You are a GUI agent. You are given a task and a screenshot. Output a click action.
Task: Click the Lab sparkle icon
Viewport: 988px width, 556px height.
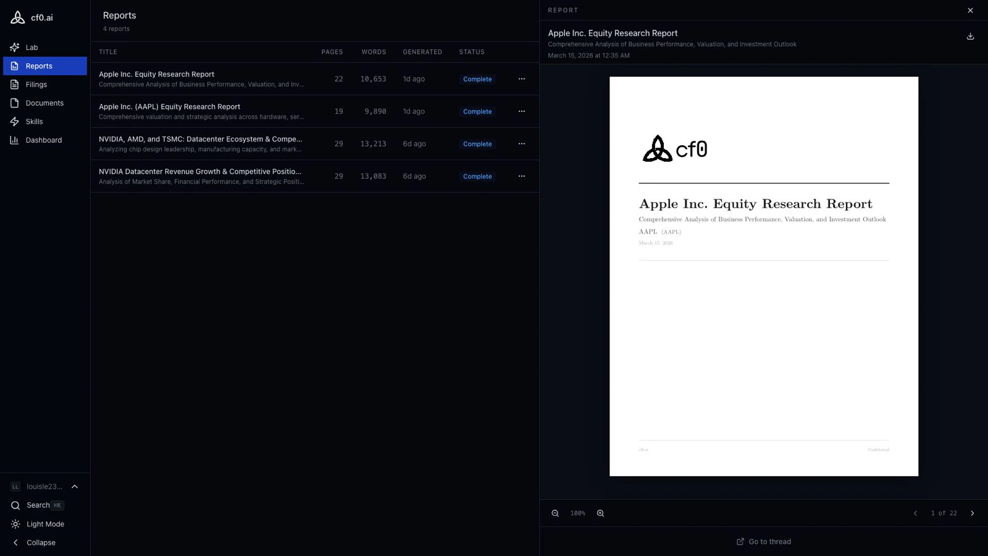15,48
